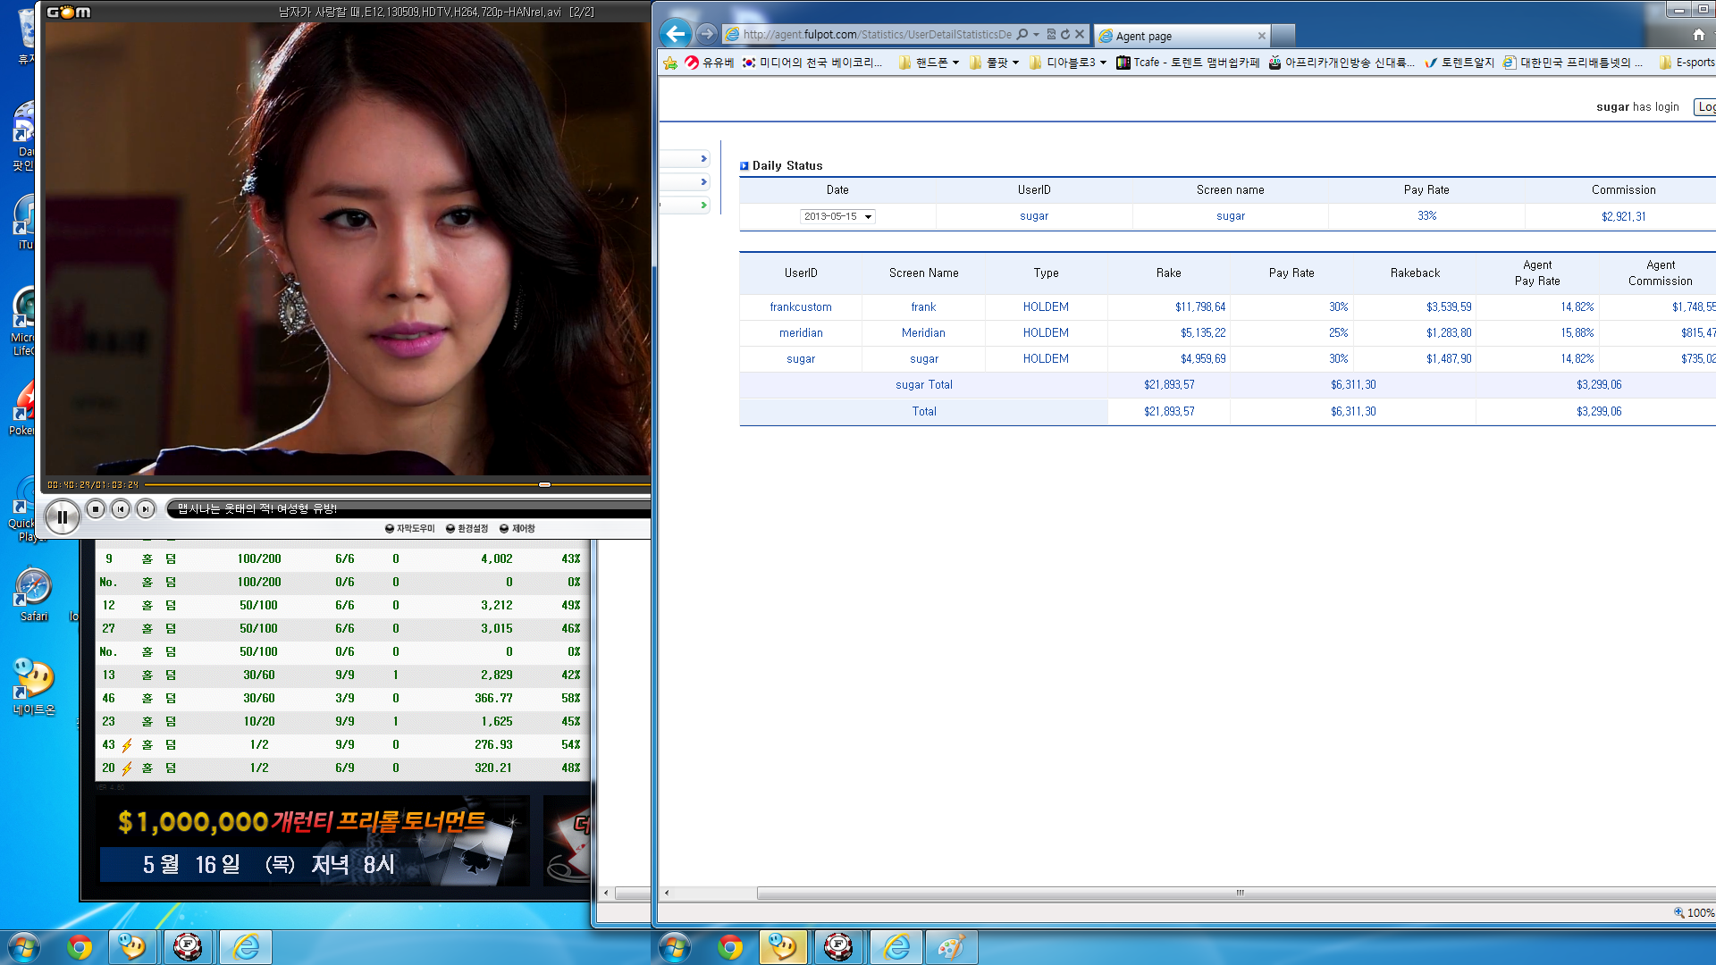Open Chrome on the left monitor's taskbar

[x=80, y=947]
